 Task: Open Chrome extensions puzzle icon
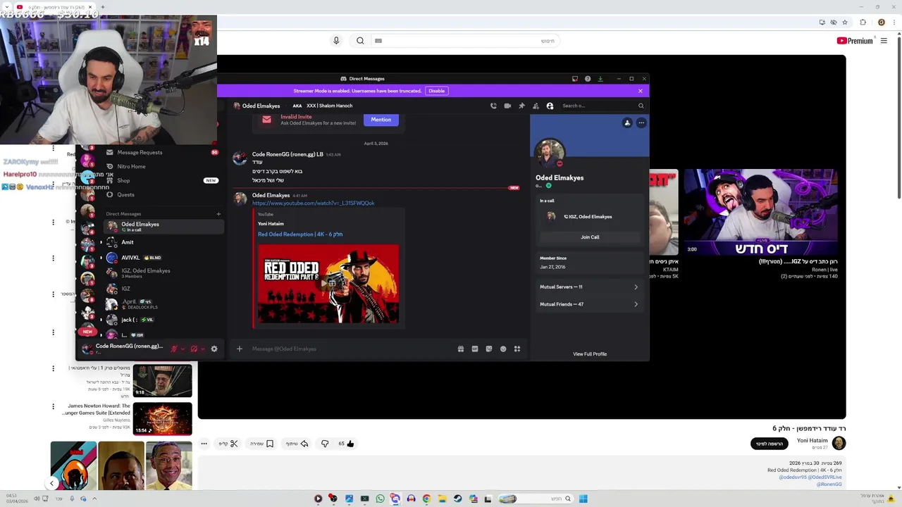click(863, 22)
